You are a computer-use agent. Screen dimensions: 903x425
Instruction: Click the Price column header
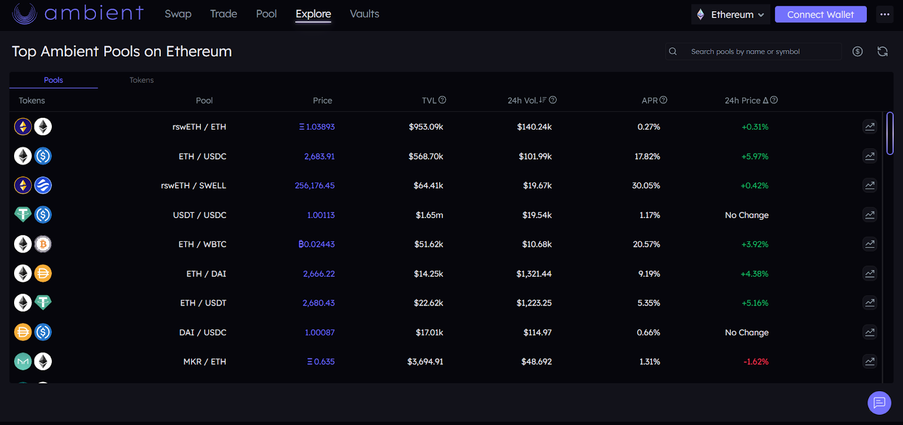click(x=323, y=100)
